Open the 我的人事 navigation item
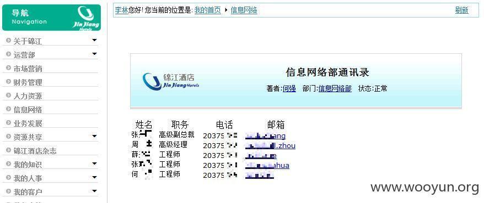Image resolution: width=484 pixels, height=203 pixels. click(x=28, y=178)
